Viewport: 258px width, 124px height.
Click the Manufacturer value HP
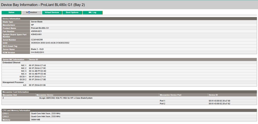[x=32, y=25]
